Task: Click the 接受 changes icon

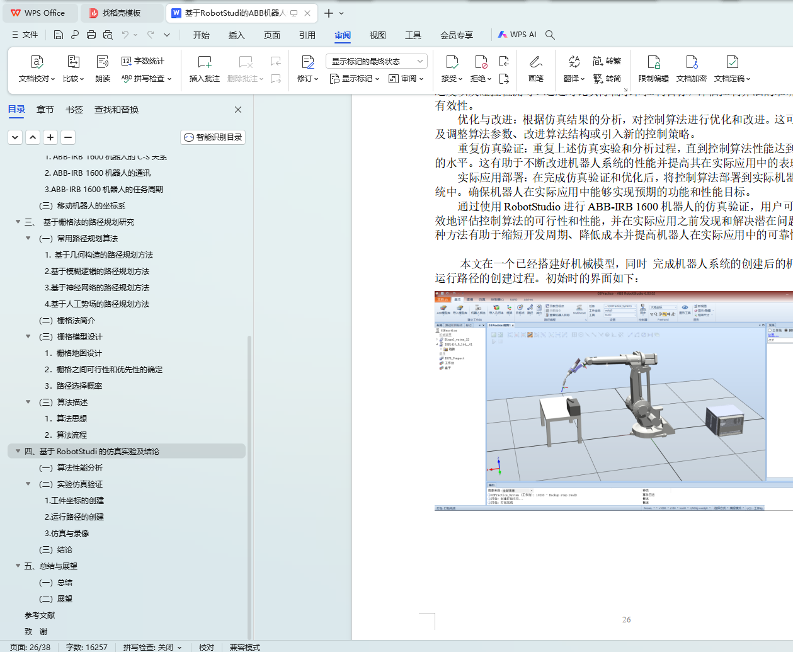Action: click(x=452, y=62)
